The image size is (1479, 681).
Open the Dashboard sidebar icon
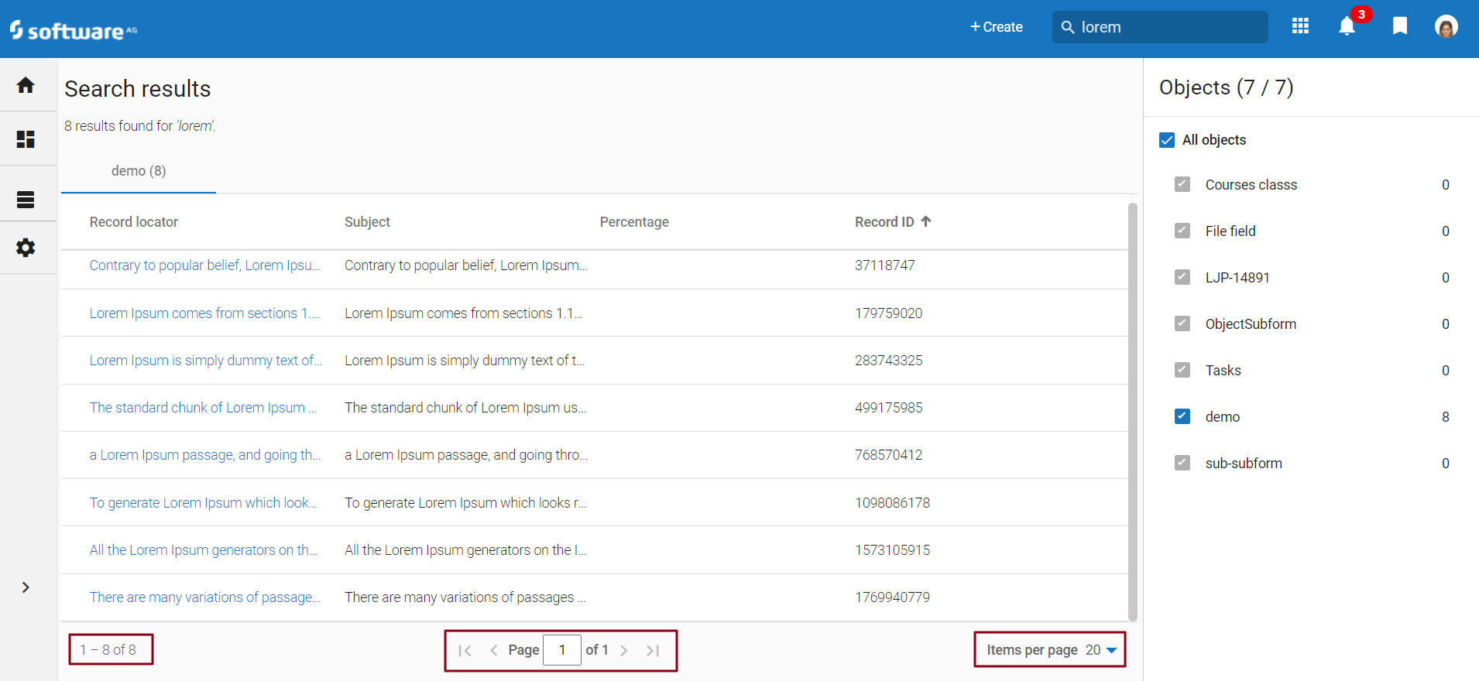coord(26,139)
